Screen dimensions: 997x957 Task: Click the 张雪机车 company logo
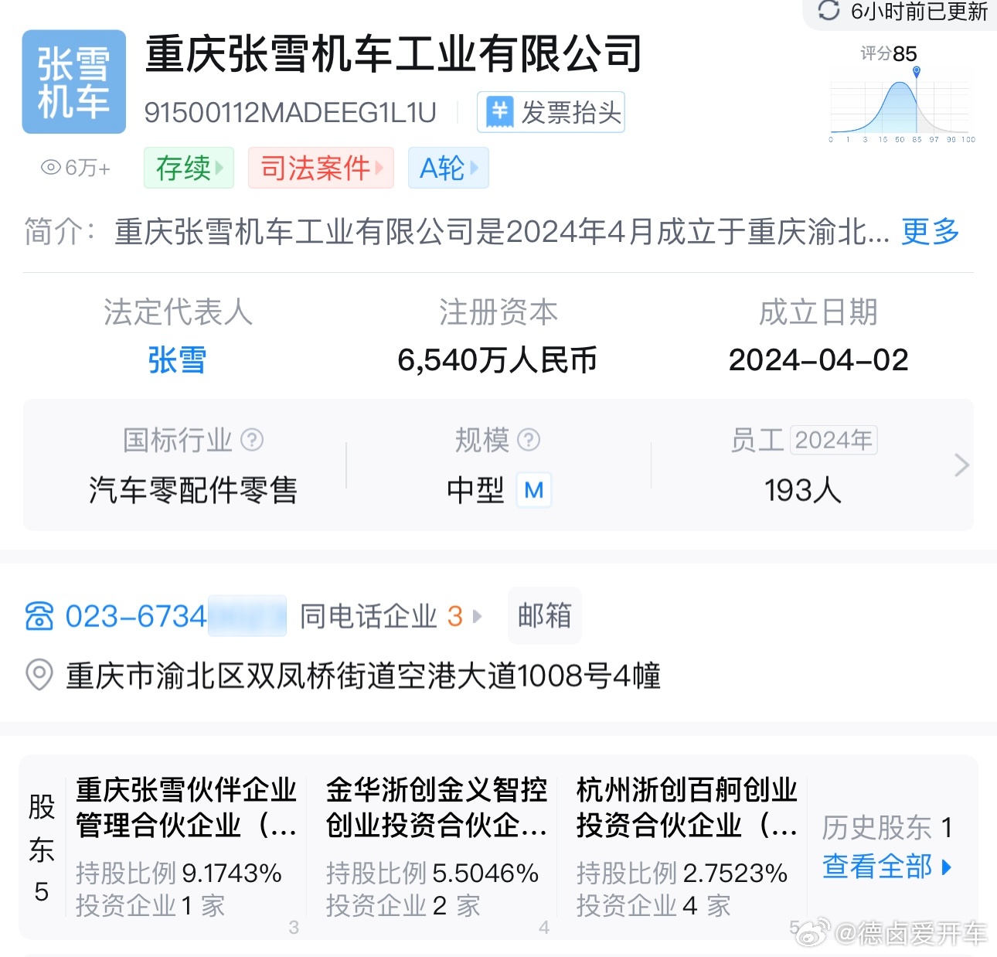click(x=73, y=81)
